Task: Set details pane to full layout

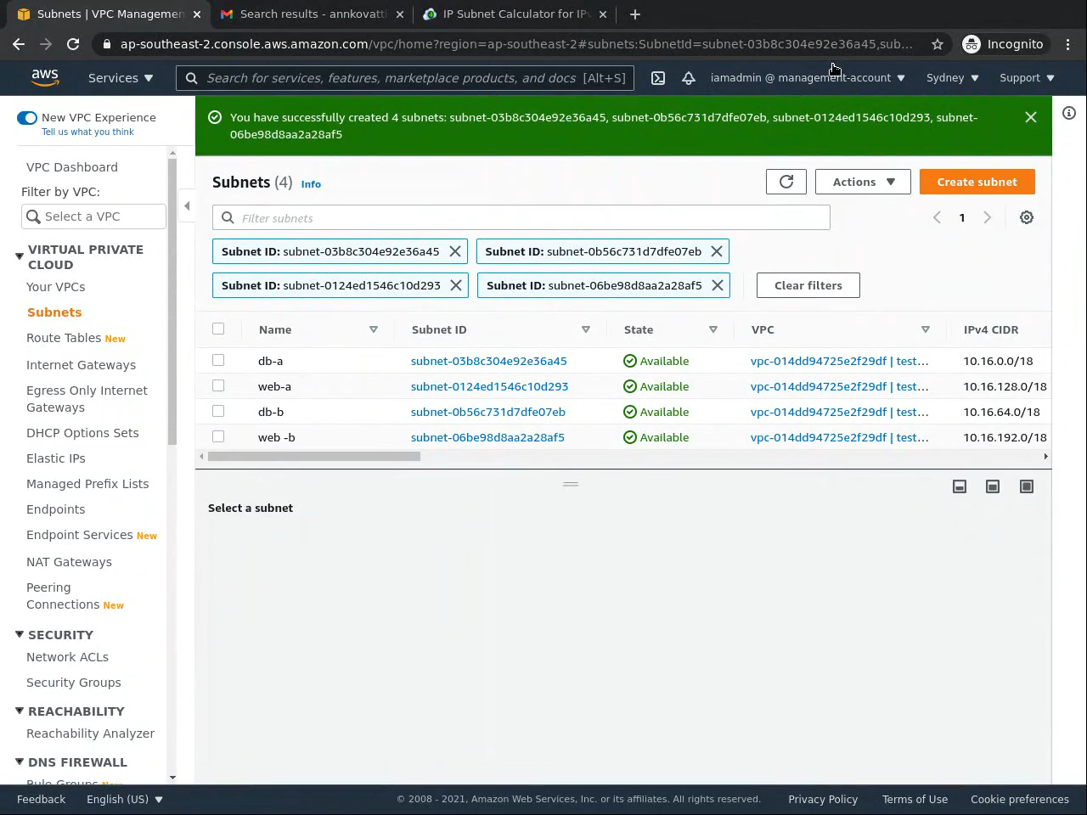Action: coord(1027,486)
